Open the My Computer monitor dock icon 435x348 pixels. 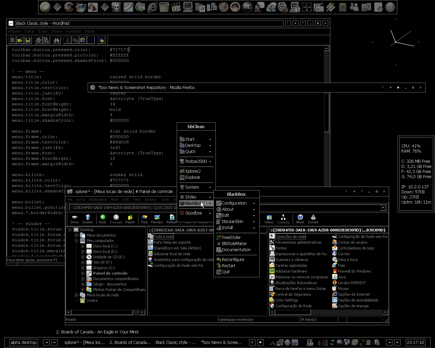pos(188,7)
